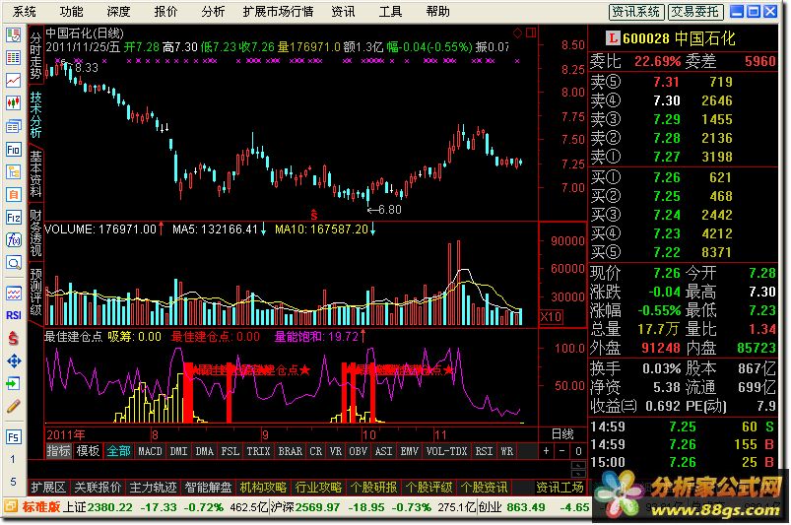Open the 功能 menu
Screen dimensions: 791x525
click(x=71, y=11)
